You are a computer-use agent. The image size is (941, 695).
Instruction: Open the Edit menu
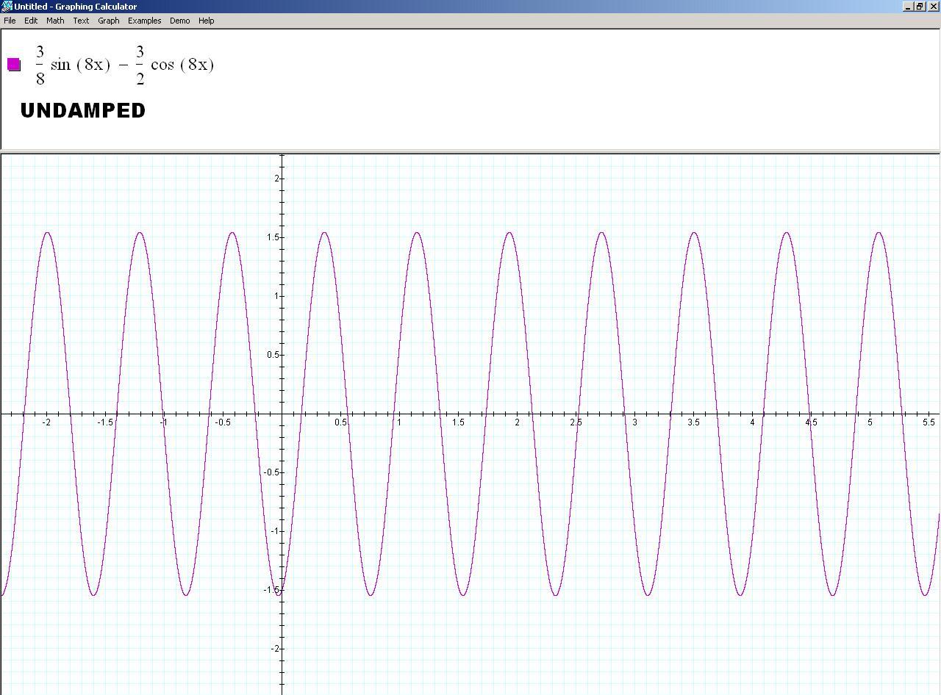point(31,21)
